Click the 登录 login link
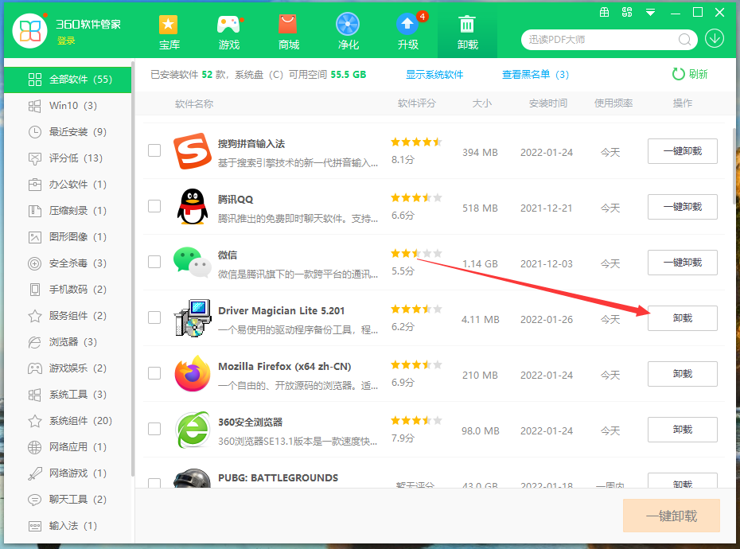This screenshot has width=740, height=549. [x=66, y=41]
